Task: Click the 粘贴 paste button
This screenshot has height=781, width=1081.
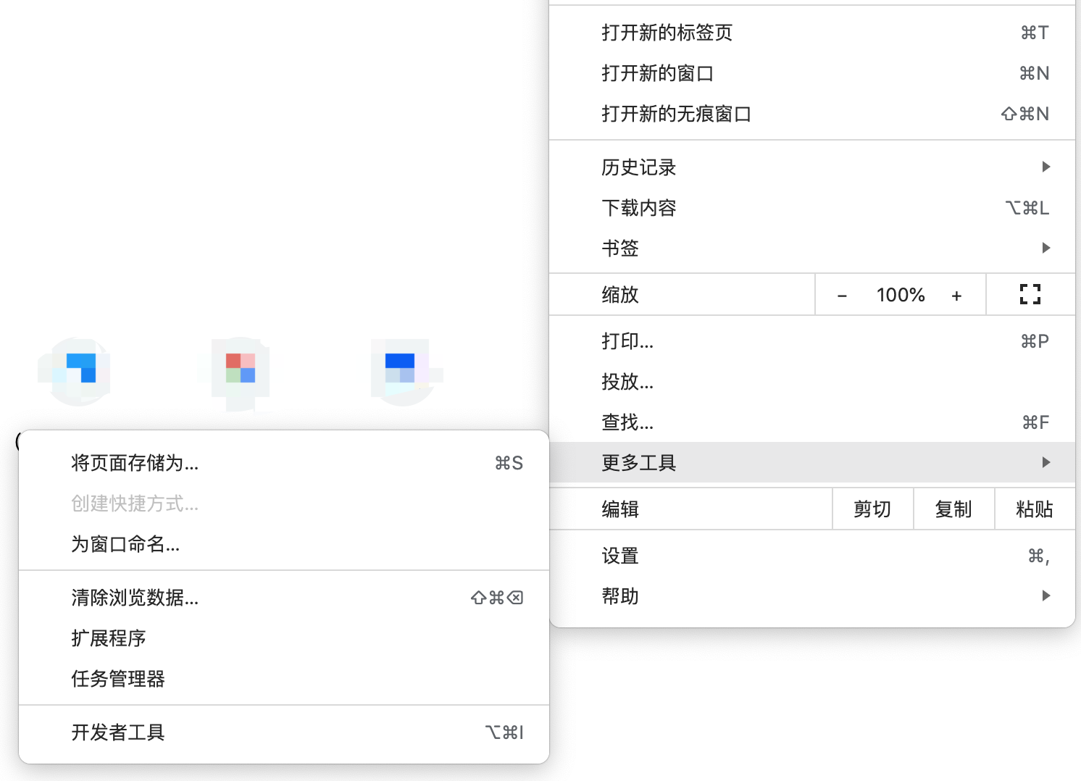Action: (1035, 509)
